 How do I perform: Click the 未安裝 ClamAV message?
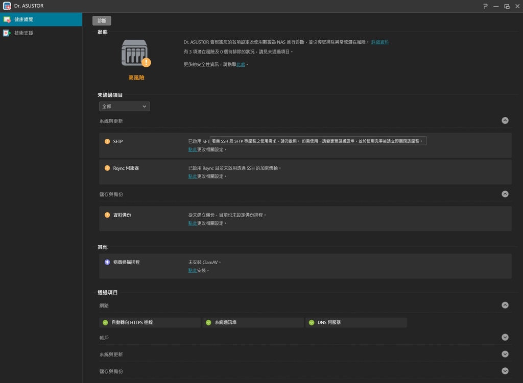click(204, 262)
